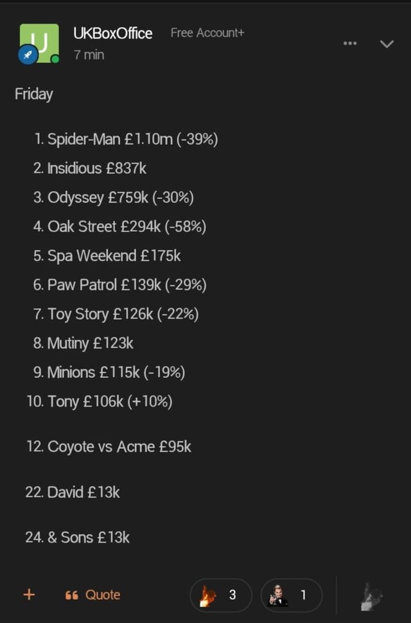
Task: Open the three-dot post options menu
Action: pyautogui.click(x=350, y=43)
